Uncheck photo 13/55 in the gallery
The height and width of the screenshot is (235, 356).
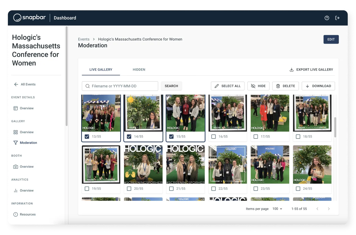click(x=87, y=136)
